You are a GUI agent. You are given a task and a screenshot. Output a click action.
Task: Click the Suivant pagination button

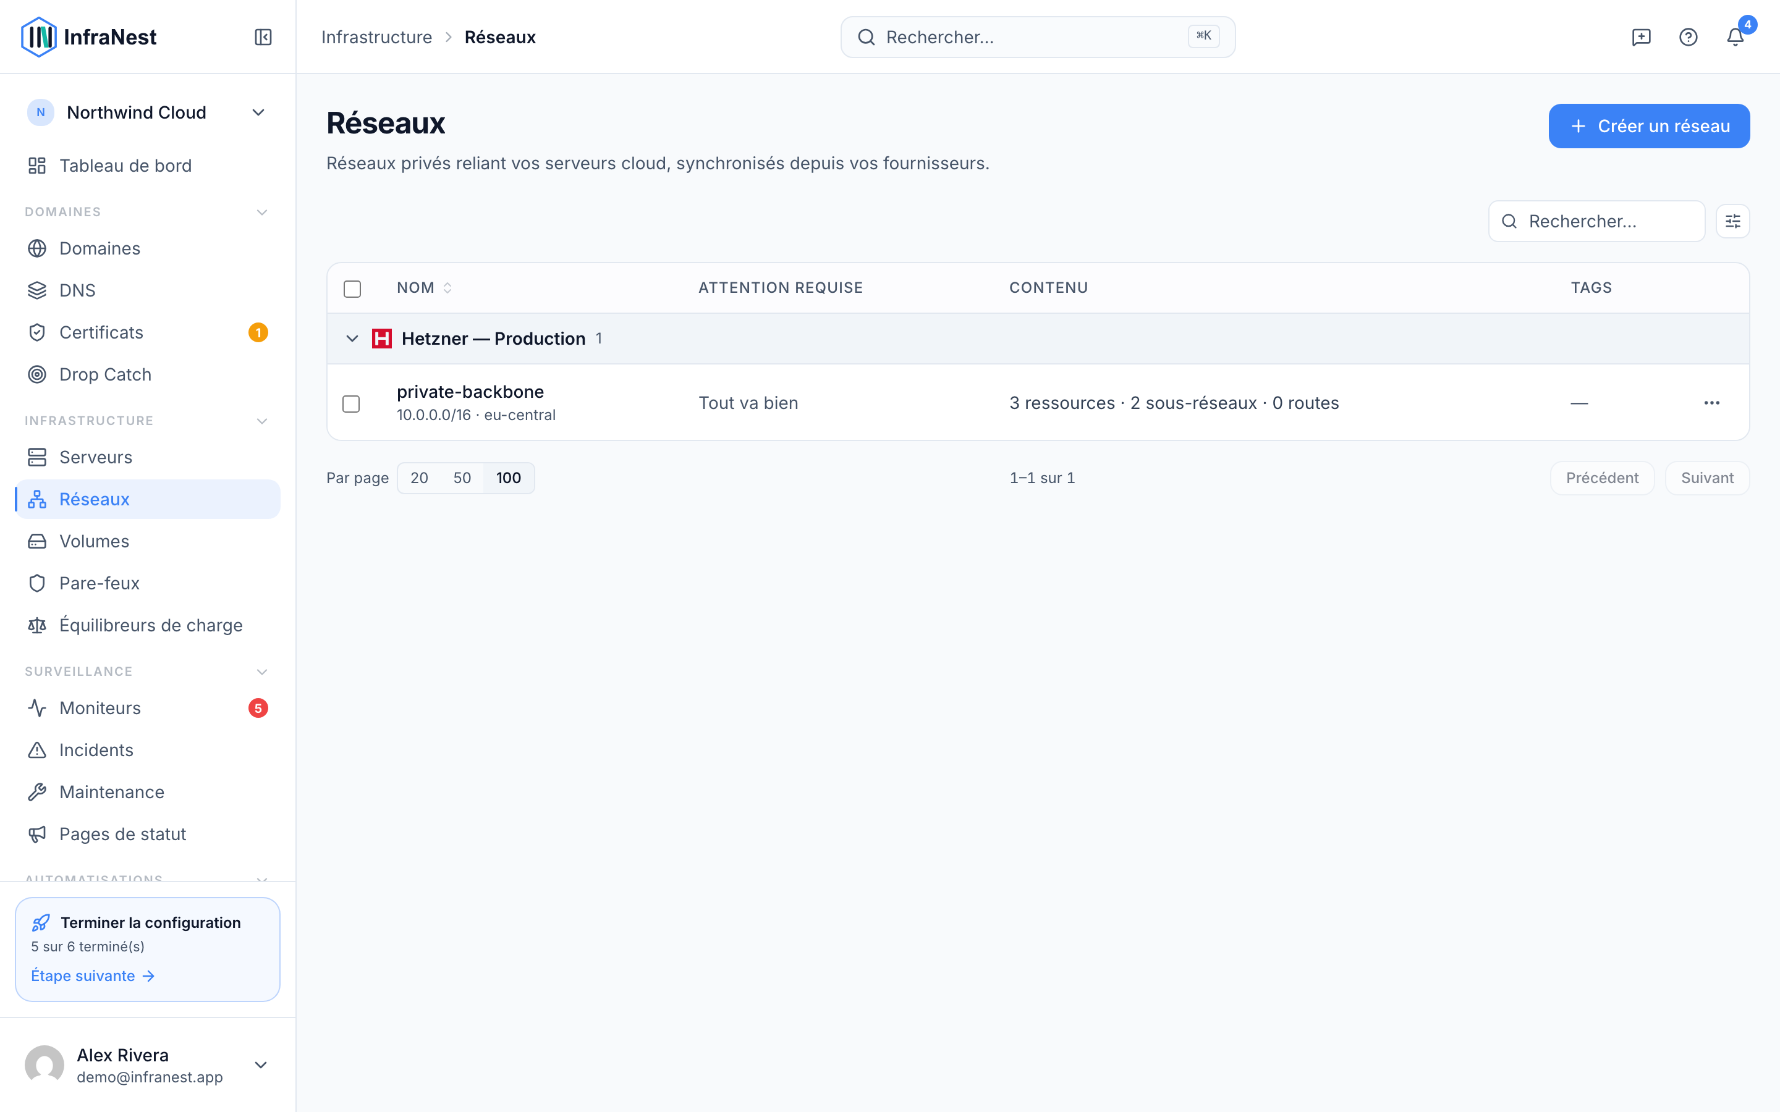(x=1707, y=478)
